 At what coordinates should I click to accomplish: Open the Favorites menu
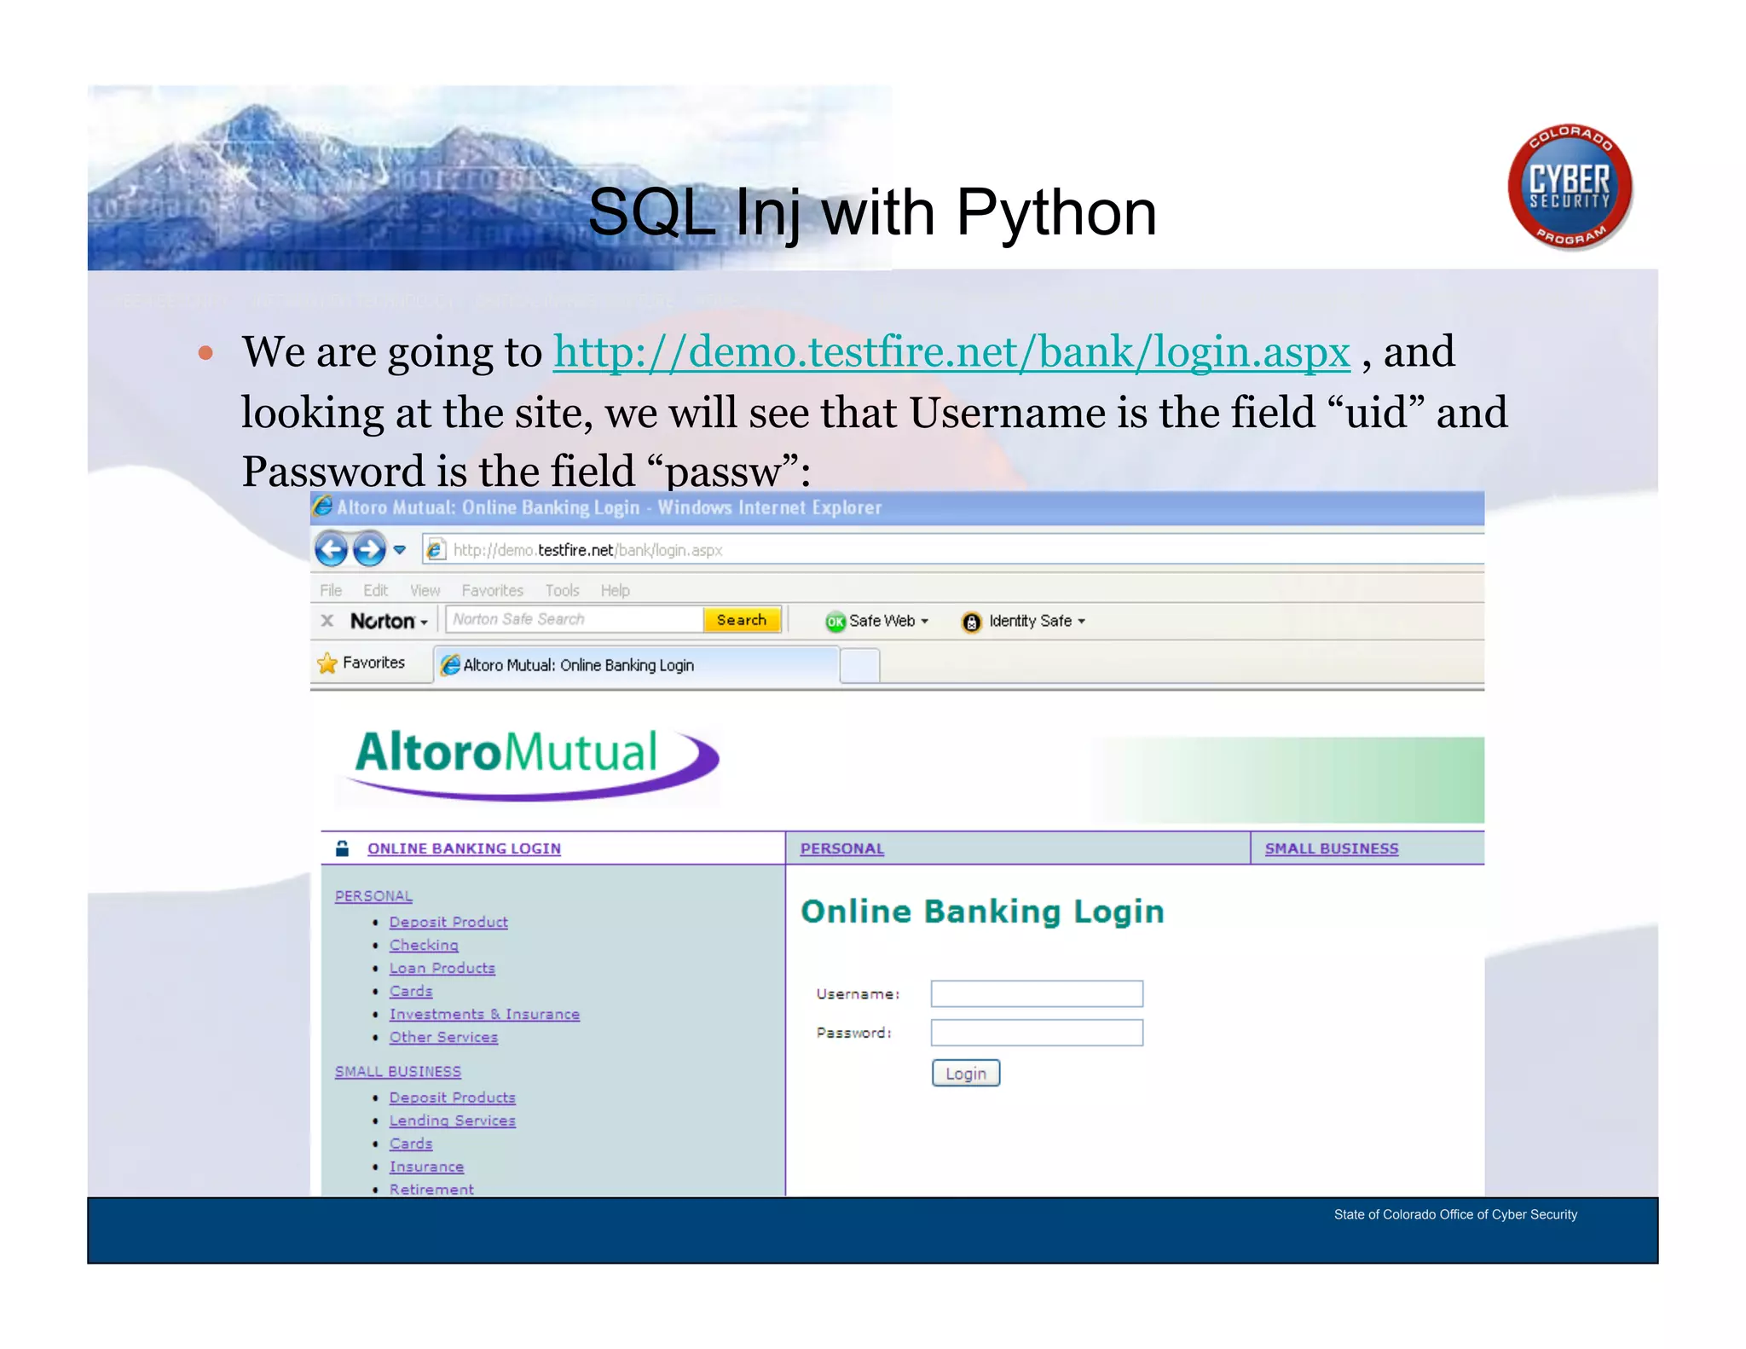coord(492,590)
